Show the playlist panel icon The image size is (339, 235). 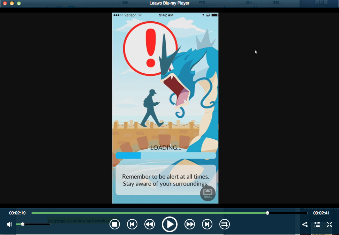317,225
